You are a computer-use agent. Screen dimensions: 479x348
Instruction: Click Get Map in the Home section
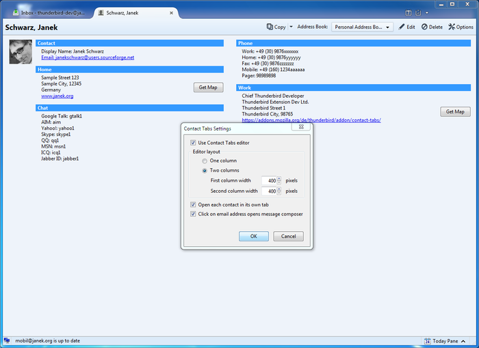point(208,88)
